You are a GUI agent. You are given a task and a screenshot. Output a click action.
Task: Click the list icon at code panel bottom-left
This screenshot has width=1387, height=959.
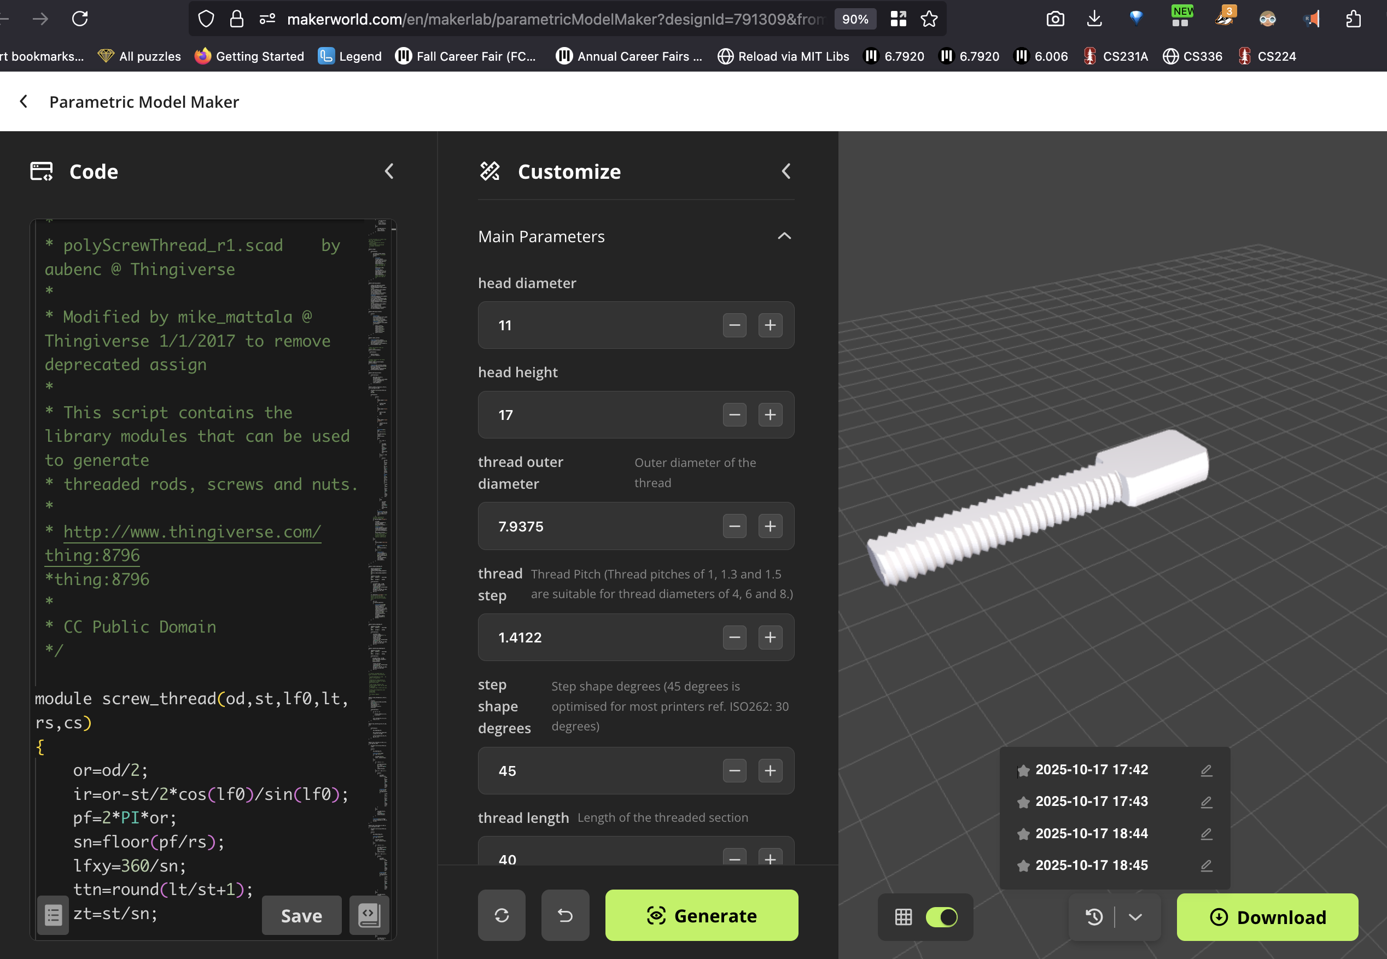point(53,915)
